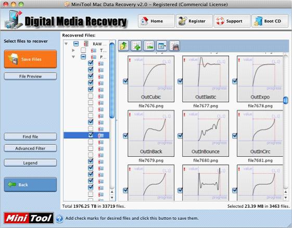Uncheck the highlighted tree row checkbox
Image resolution: width=292 pixels, height=228 pixels.
click(x=91, y=135)
